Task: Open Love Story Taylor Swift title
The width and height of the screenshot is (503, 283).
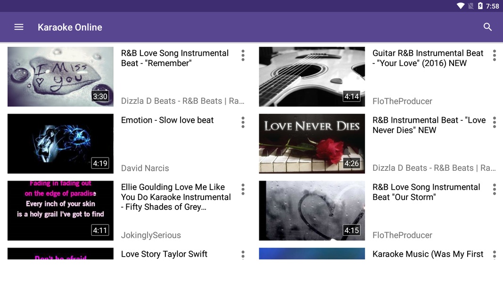Action: tap(164, 254)
